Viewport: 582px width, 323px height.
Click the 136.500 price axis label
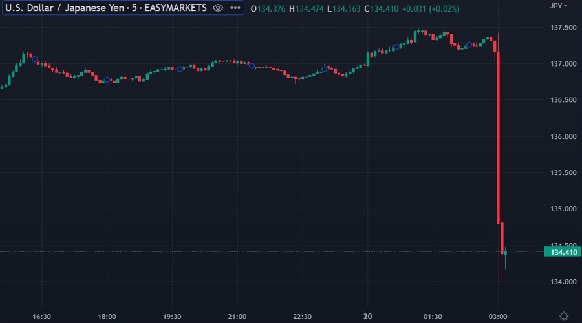pyautogui.click(x=563, y=100)
